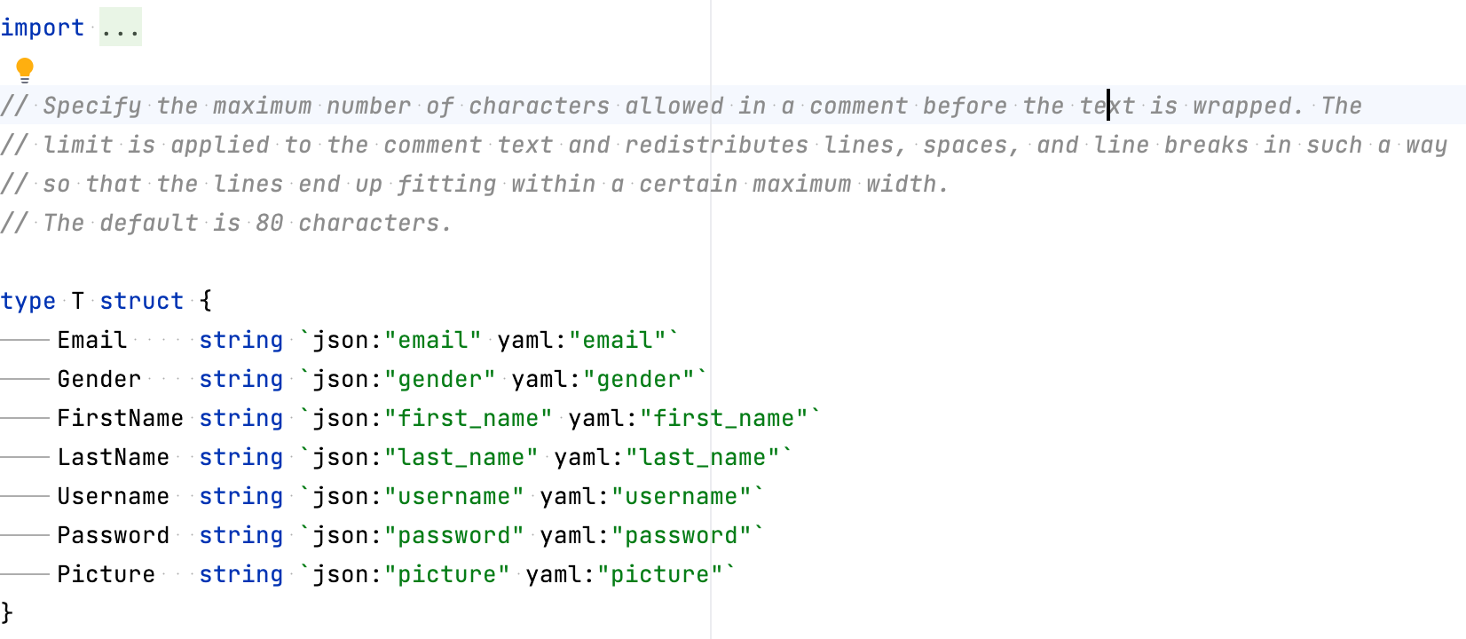Image resolution: width=1466 pixels, height=639 pixels.
Task: Click the yellow lightbulb quick-fix icon
Action: (25, 69)
